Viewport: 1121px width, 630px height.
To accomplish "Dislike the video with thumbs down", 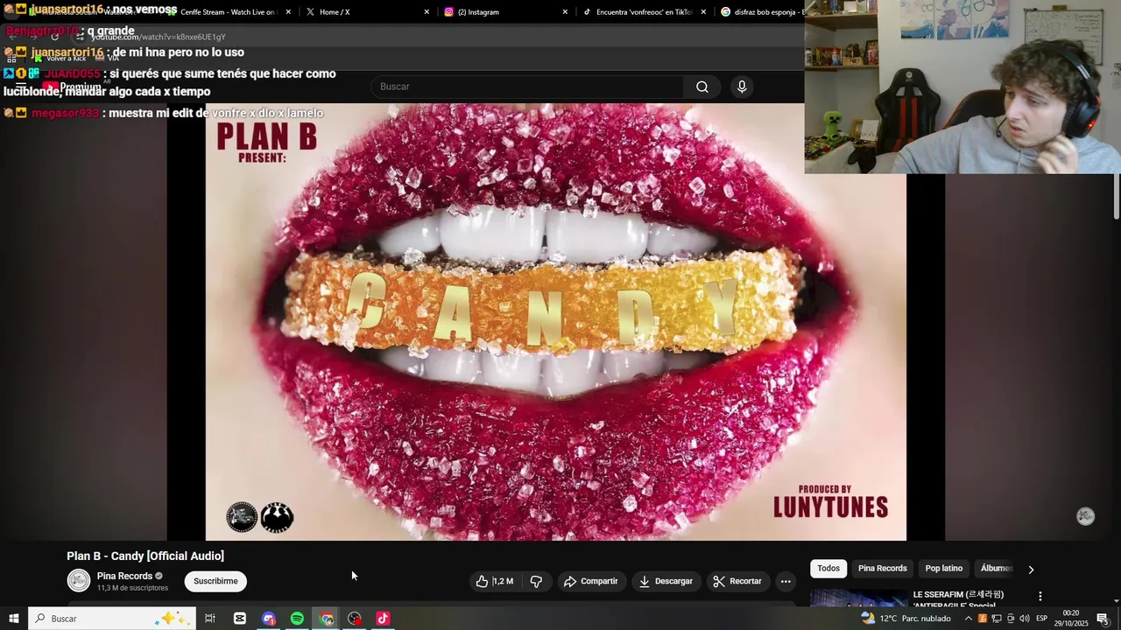I will [536, 581].
